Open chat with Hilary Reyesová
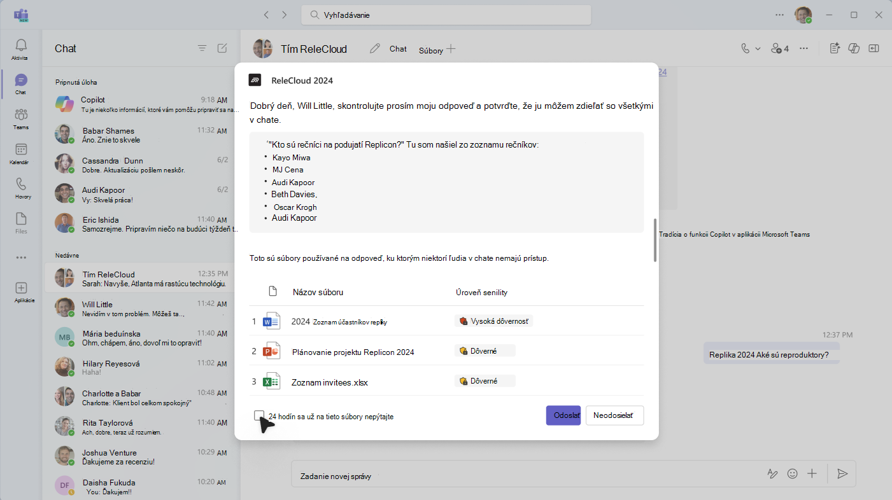892x500 pixels. click(x=141, y=368)
